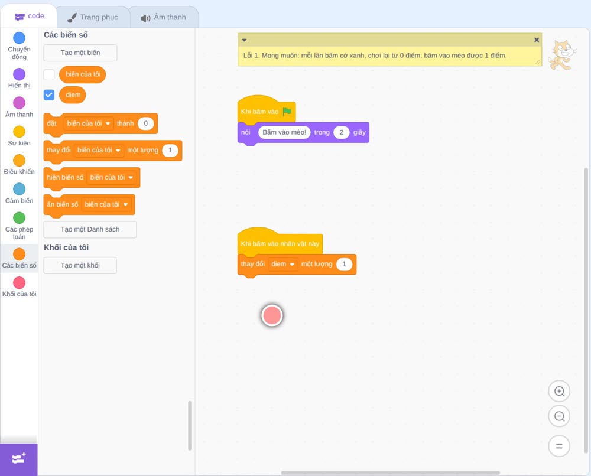This screenshot has height=476, width=591.
Task: Click the amount field in 'thay đổi diem' block
Action: [x=344, y=264]
